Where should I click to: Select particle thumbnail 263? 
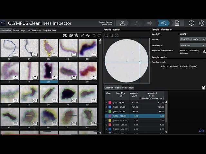coord(88,94)
